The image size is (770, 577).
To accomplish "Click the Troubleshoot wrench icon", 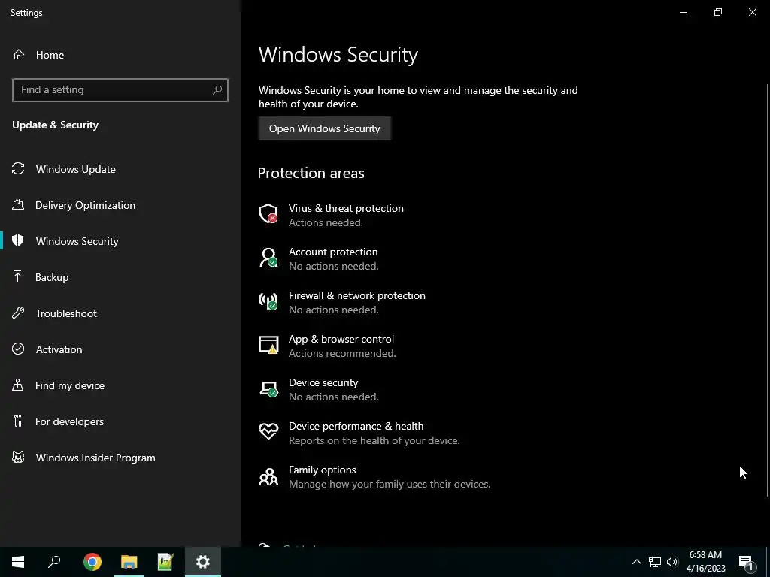I will (x=18, y=313).
